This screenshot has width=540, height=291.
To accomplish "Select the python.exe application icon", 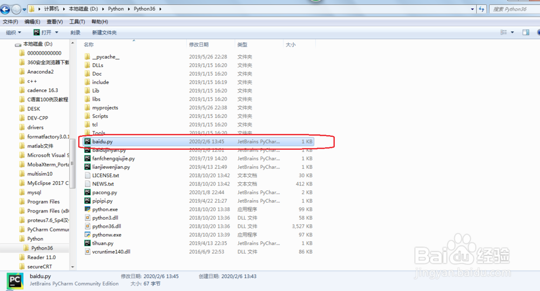I will (x=87, y=209).
